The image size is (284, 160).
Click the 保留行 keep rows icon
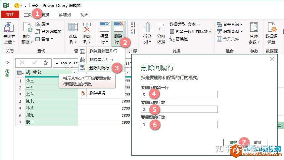[105, 27]
